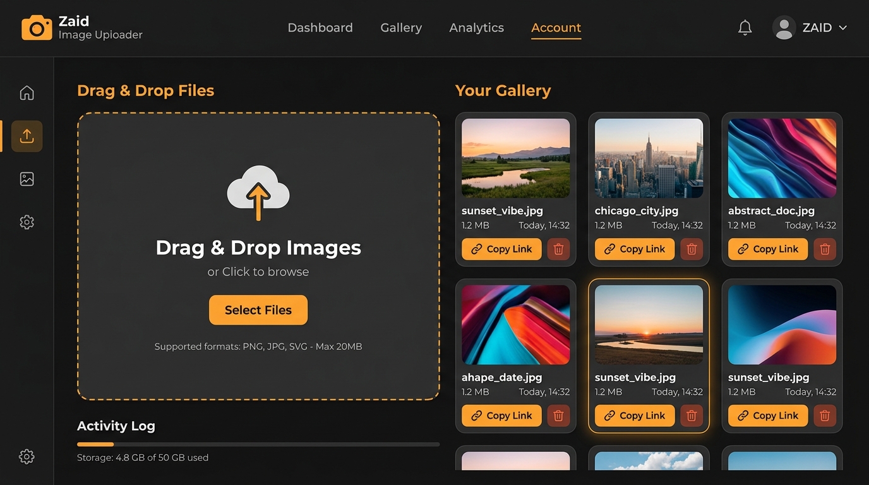Screen dimensions: 869x485
Task: Copy Link for chicago_city.jpg
Action: tap(635, 249)
